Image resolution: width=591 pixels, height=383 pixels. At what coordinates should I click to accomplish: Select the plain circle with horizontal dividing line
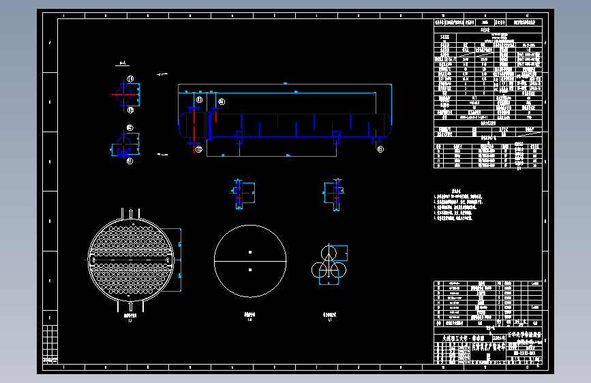coord(250,261)
